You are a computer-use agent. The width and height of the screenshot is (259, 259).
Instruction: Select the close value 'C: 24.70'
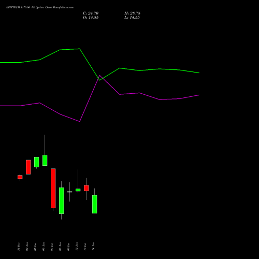(x=91, y=13)
